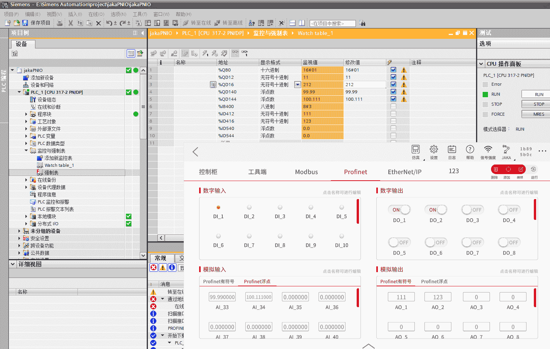Turn on the DO_3 switch

472,210
